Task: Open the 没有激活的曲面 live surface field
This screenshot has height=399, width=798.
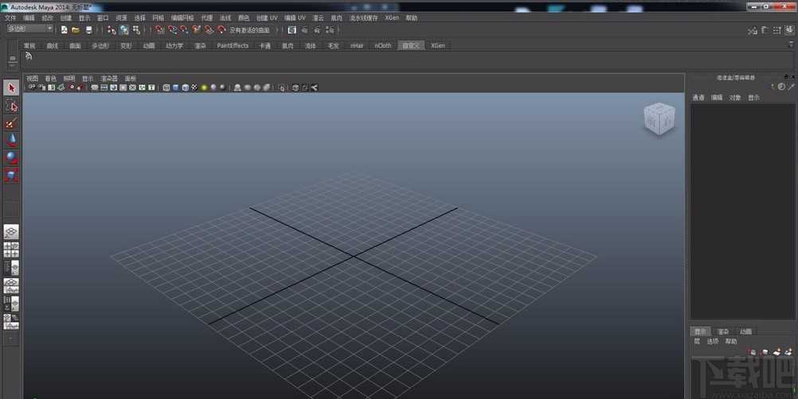Action: coord(250,30)
